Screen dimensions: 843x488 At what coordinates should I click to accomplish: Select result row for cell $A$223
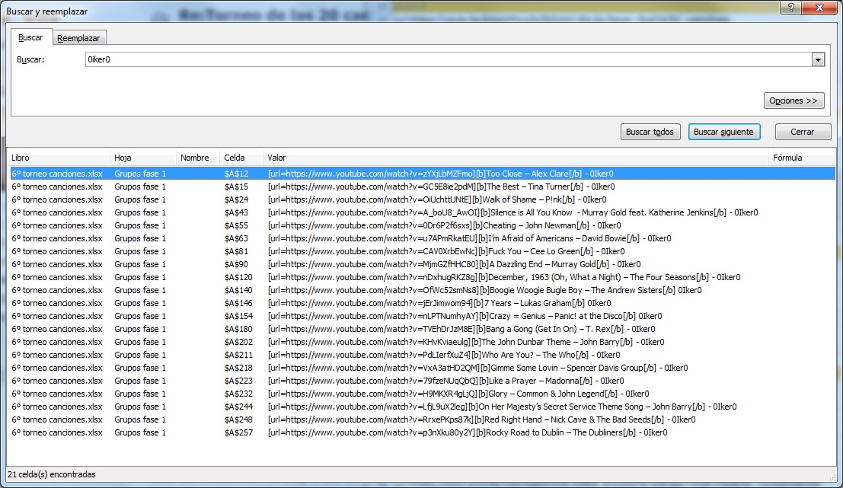click(423, 381)
